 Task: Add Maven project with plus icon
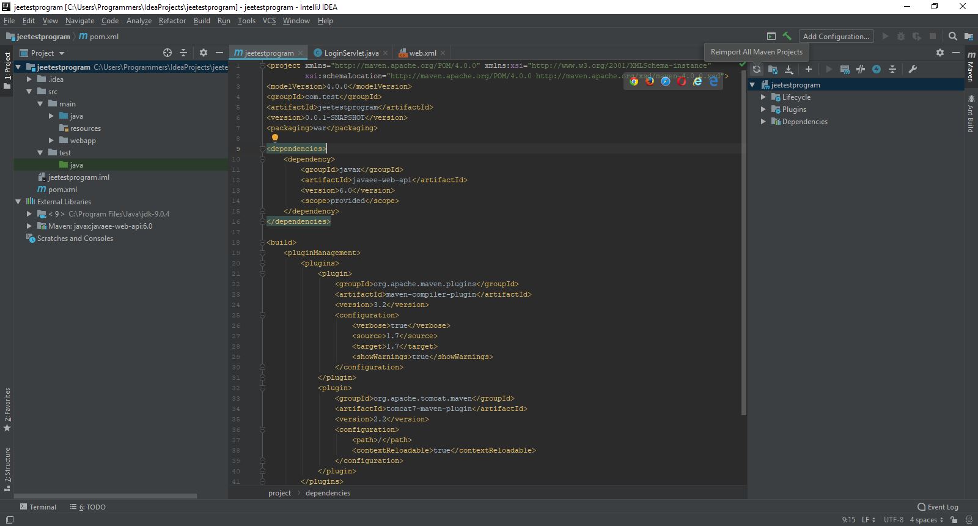[808, 69]
